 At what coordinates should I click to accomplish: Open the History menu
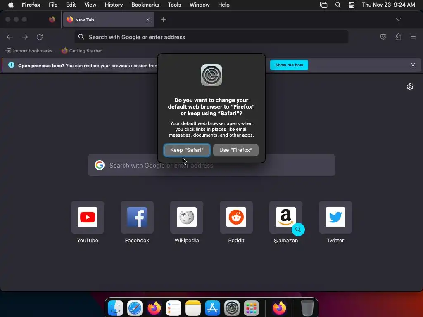tap(114, 5)
